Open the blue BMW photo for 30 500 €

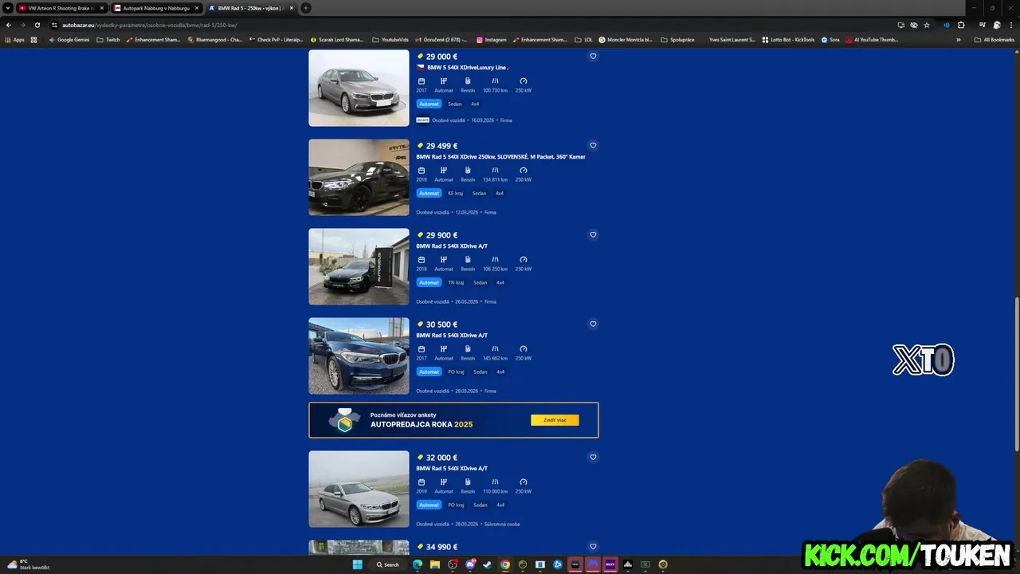point(359,356)
